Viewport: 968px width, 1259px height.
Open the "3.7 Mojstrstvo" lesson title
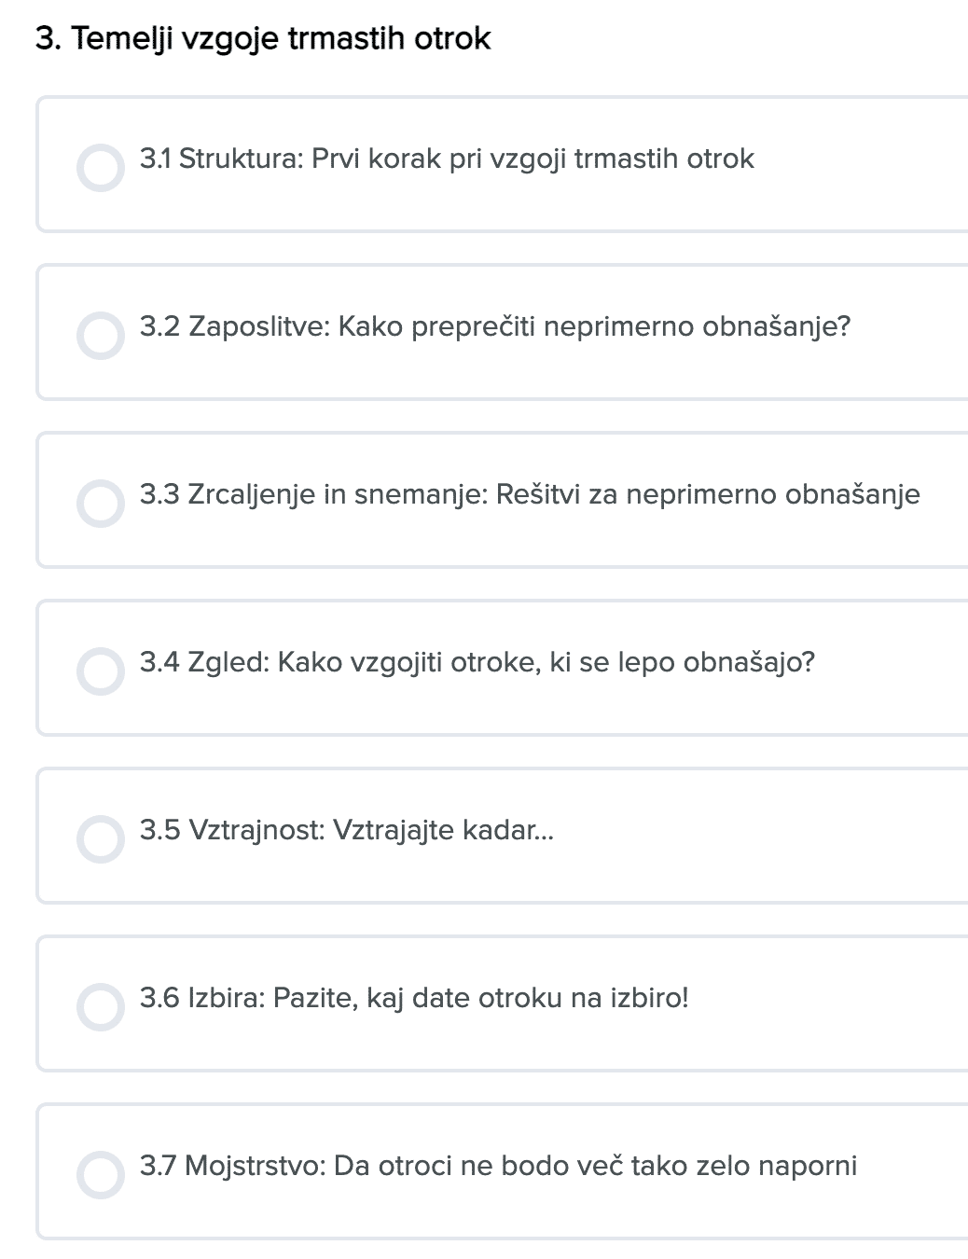pos(498,1166)
